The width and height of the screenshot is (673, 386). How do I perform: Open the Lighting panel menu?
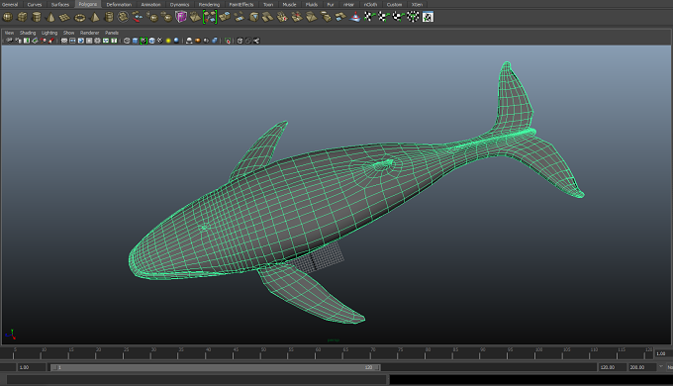49,33
